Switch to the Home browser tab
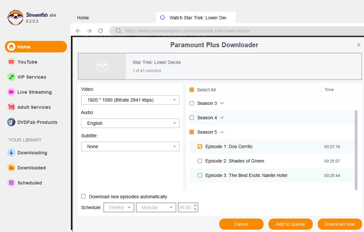 point(83,18)
